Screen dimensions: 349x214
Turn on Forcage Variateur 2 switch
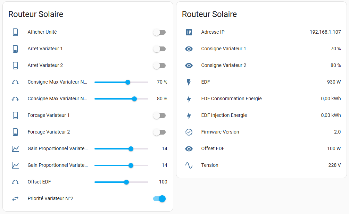(159, 132)
